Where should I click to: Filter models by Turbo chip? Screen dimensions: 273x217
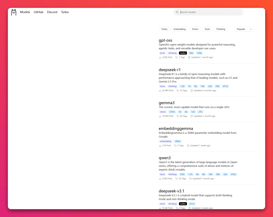pyautogui.click(x=164, y=29)
